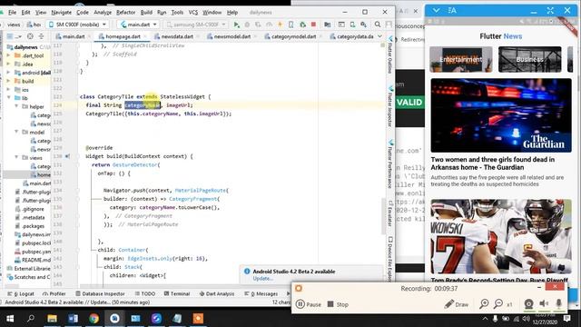Stop the running app with red square

pos(313,25)
